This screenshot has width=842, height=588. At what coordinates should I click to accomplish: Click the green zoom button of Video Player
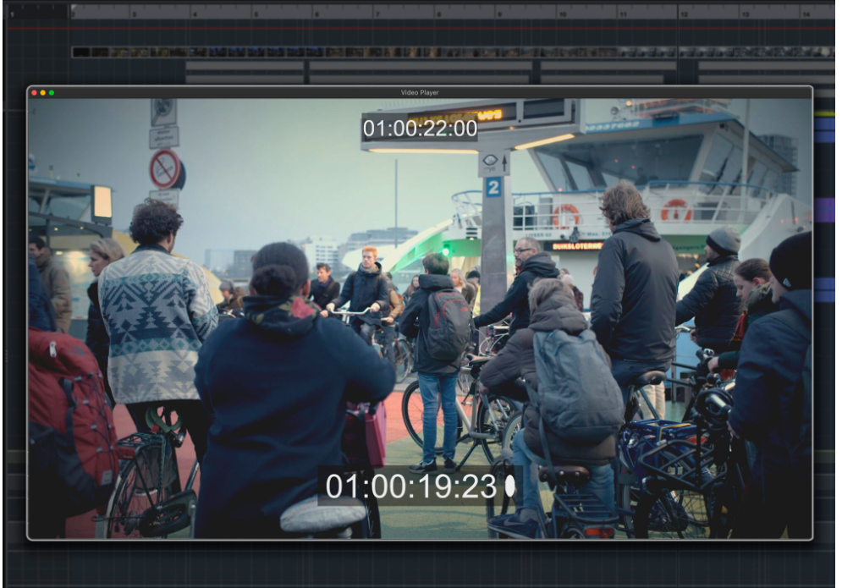[x=51, y=92]
